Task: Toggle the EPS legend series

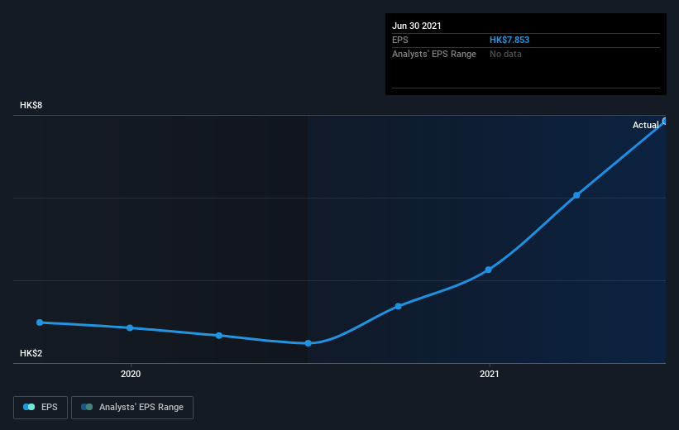Action: coord(41,408)
